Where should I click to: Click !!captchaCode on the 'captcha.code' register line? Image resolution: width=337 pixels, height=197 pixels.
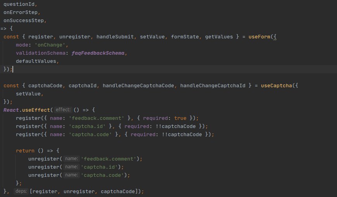182,134
